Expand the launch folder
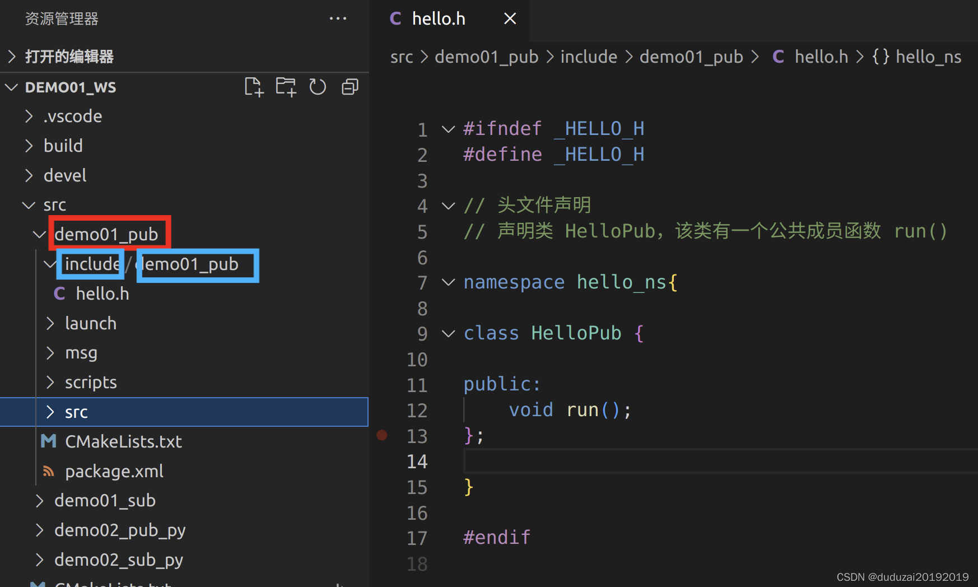Screen dimensions: 978x587 click(50, 323)
